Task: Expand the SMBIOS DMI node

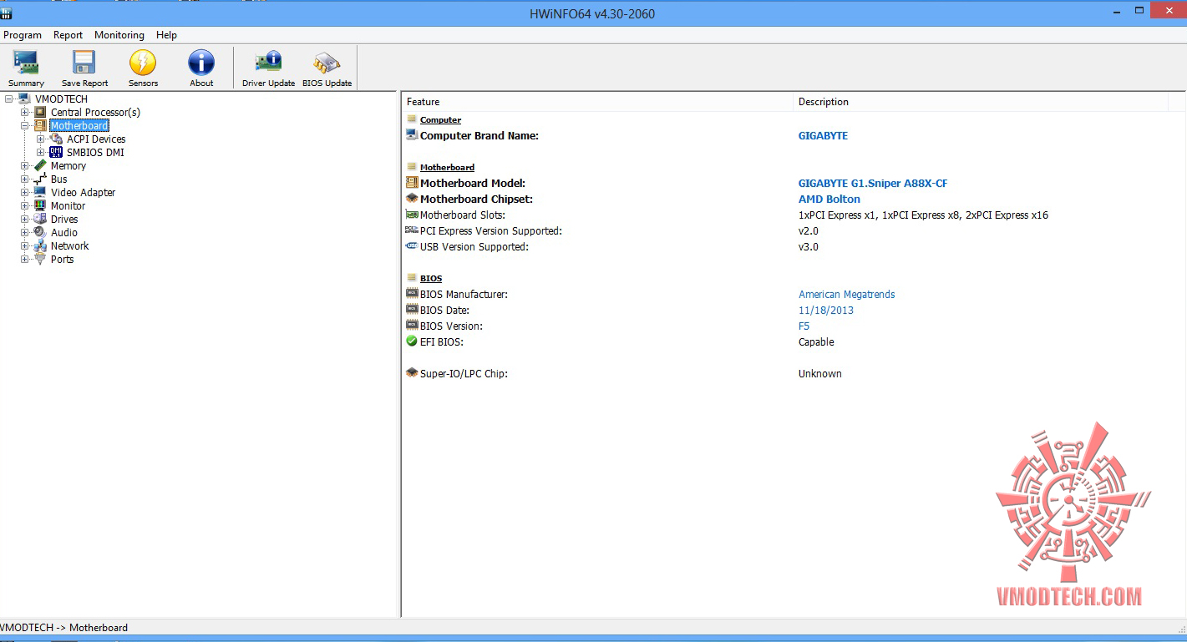Action: [x=41, y=153]
